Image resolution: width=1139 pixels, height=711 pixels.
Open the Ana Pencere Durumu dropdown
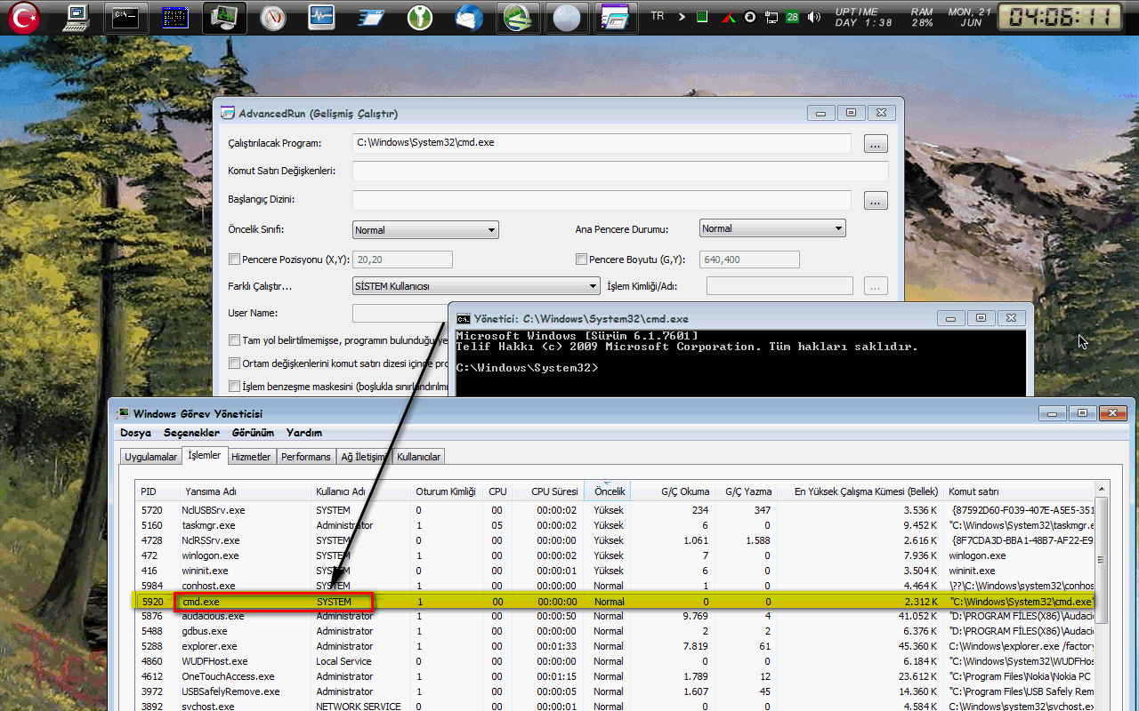tap(772, 229)
